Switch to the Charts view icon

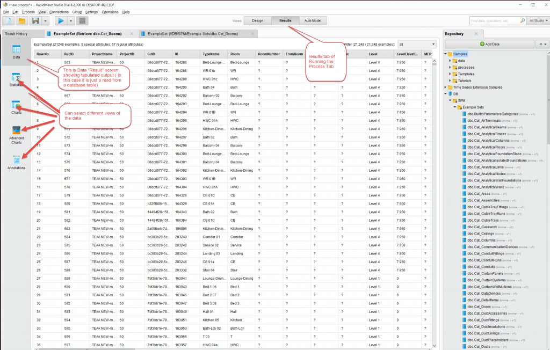[16, 107]
